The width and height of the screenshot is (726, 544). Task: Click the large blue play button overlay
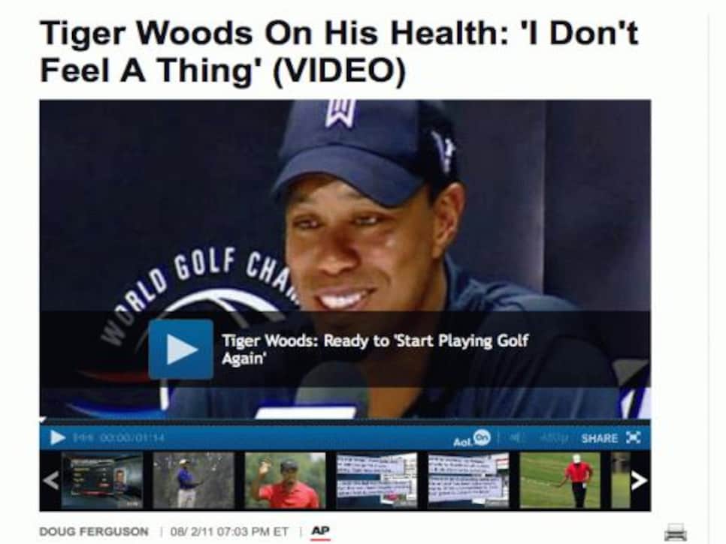click(x=181, y=350)
